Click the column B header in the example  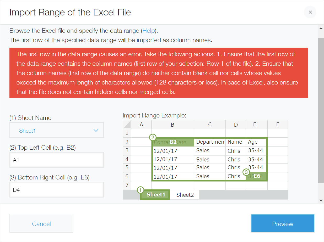[x=172, y=124]
